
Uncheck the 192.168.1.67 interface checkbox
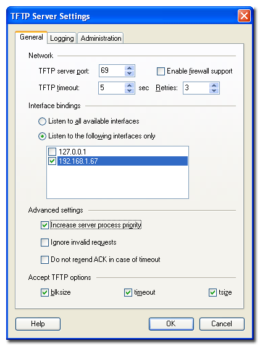(52, 161)
